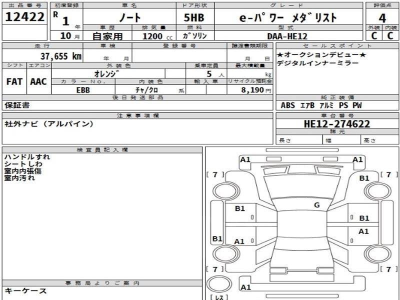
Task: Select interior color チャ/クロ
Action: 146,90
